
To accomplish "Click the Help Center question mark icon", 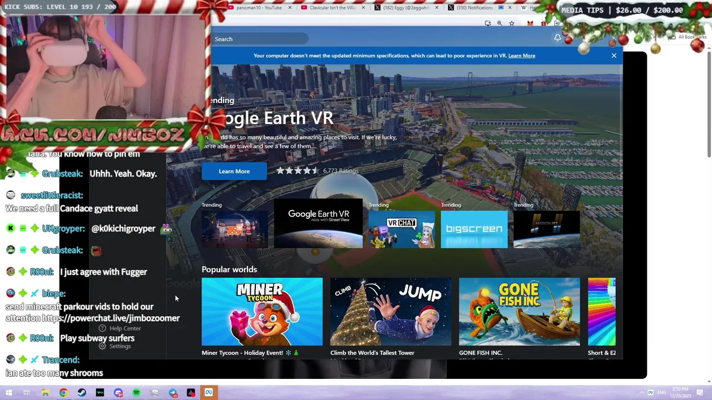I will coord(102,328).
